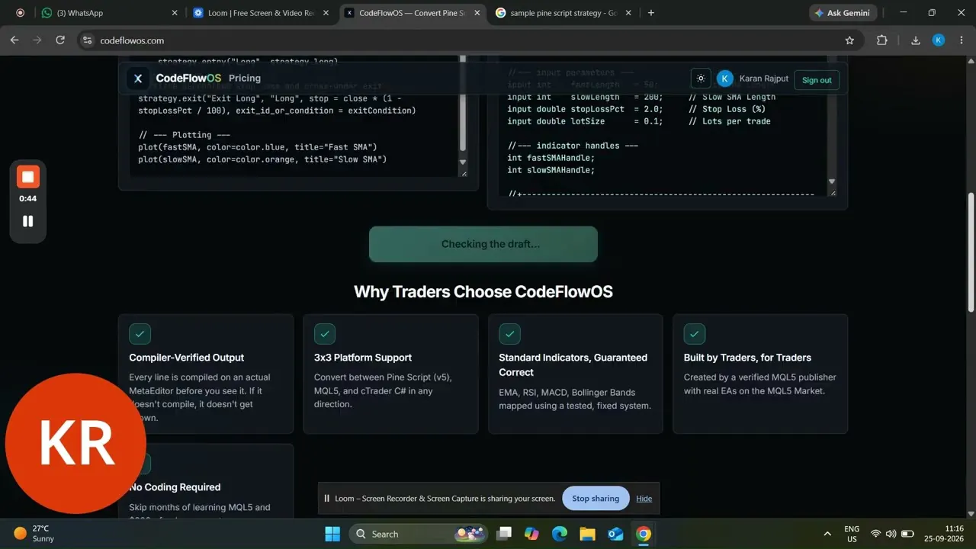Click the taskbar Search box
This screenshot has width=976, height=549.
pos(419,534)
